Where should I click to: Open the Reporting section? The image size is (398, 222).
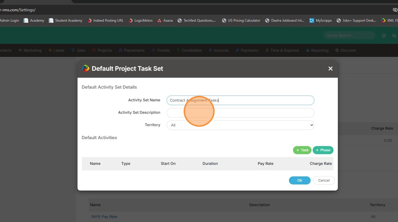(x=317, y=50)
